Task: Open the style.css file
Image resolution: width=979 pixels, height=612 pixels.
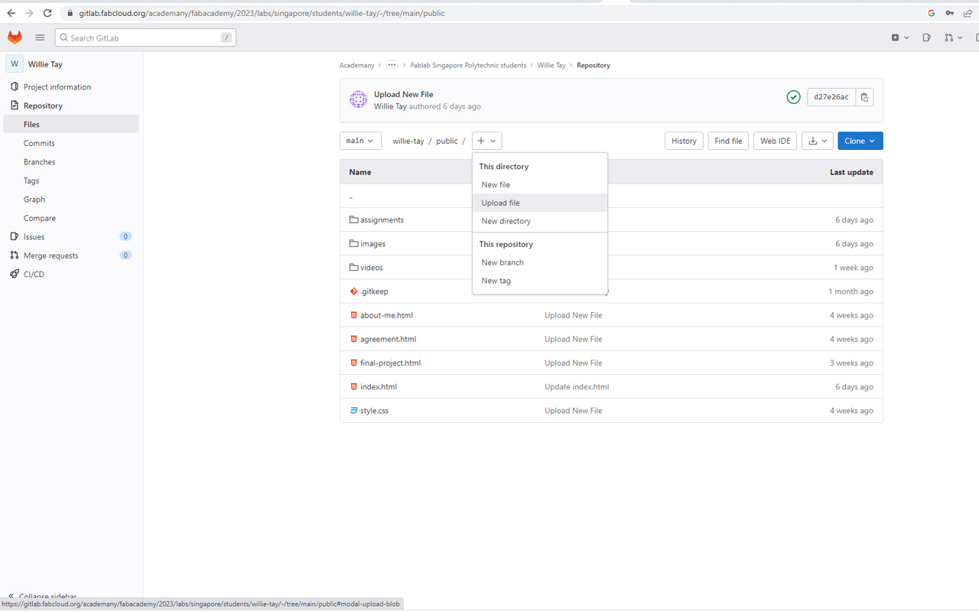Action: point(374,411)
